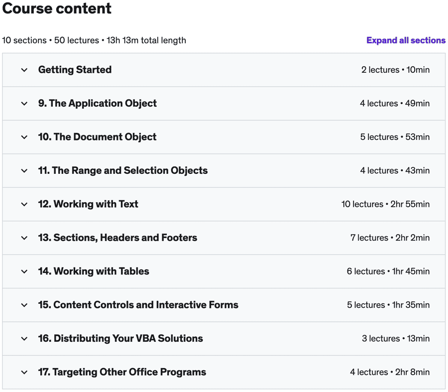
Task: Expand the Getting Started section chevron
Action: point(24,70)
